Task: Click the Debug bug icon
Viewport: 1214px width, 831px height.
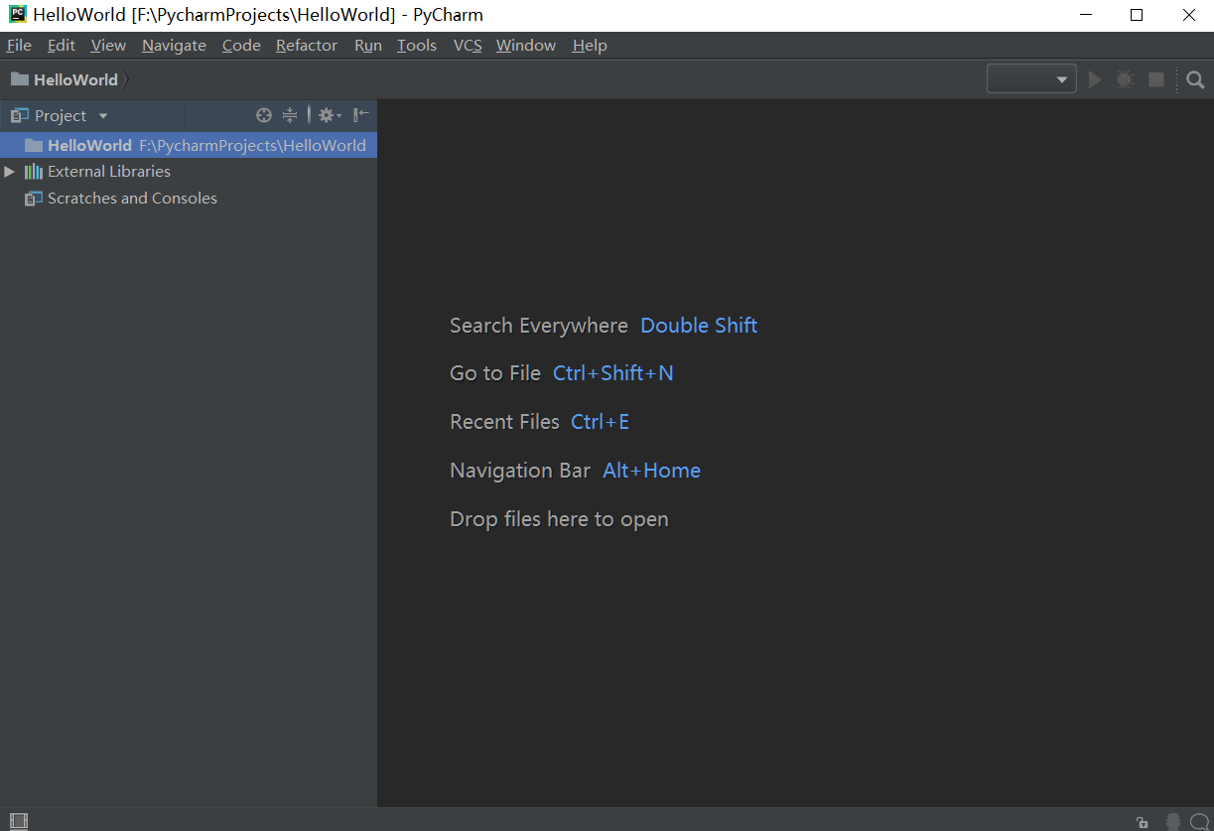Action: 1125,80
